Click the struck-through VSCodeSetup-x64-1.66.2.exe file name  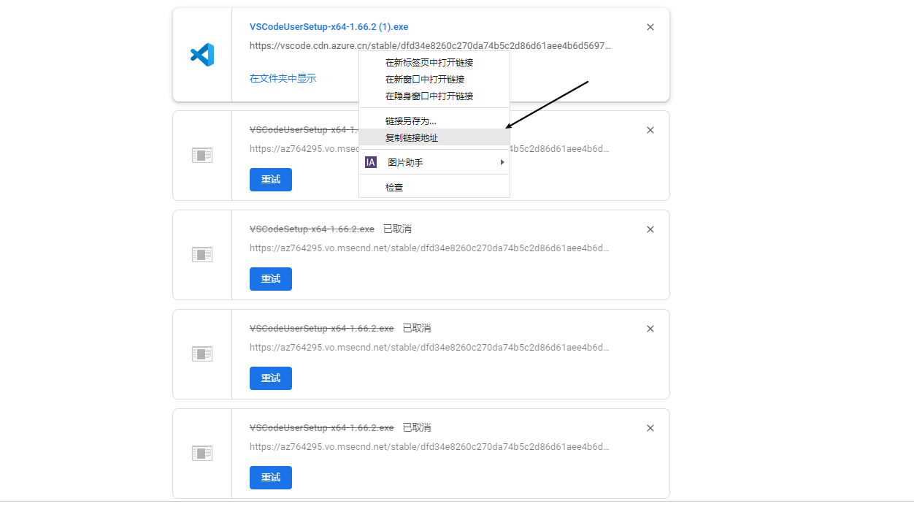coord(312,229)
